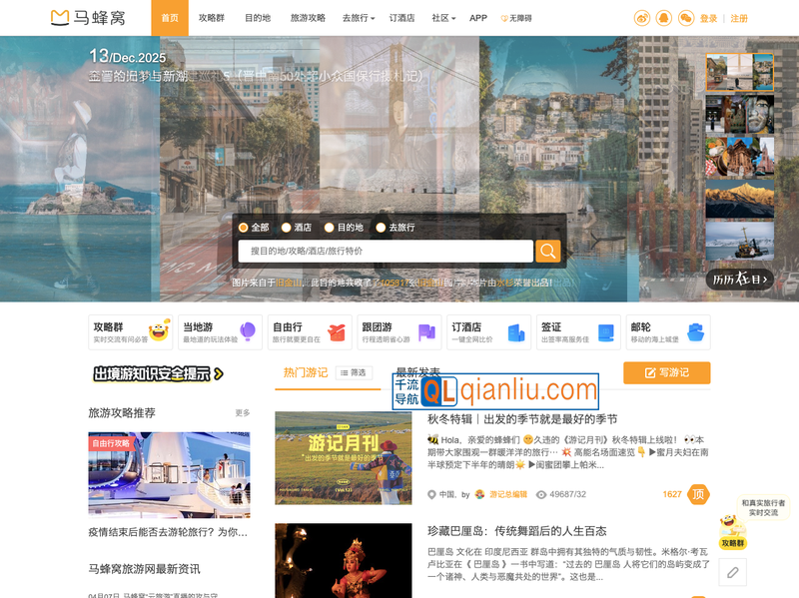Screen dimensions: 799x598
Task: Expand the 社区 navigation dropdown
Action: click(443, 18)
